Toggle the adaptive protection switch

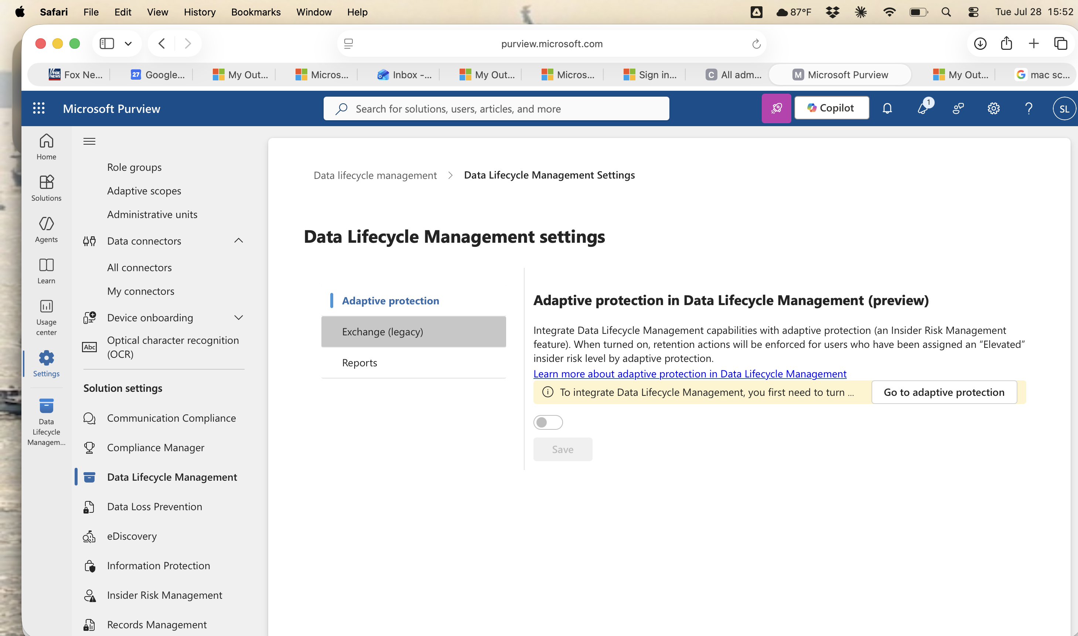tap(548, 422)
